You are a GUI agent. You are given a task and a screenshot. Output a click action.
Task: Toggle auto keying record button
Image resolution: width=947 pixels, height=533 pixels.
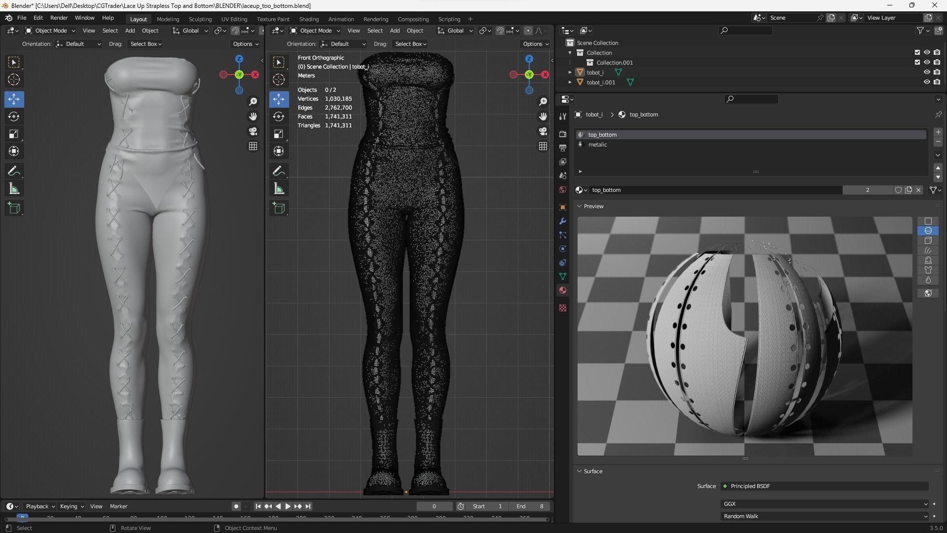point(236,506)
